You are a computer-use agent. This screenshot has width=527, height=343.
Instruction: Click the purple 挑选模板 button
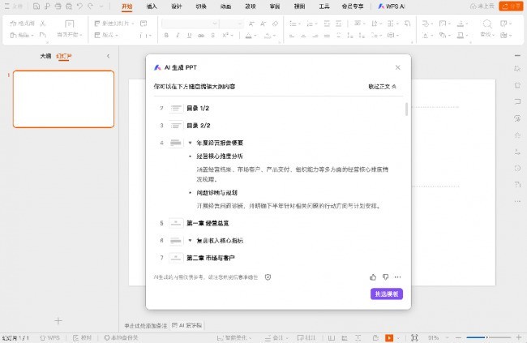point(387,294)
